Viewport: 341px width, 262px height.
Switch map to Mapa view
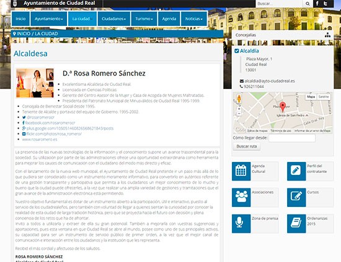(311, 97)
